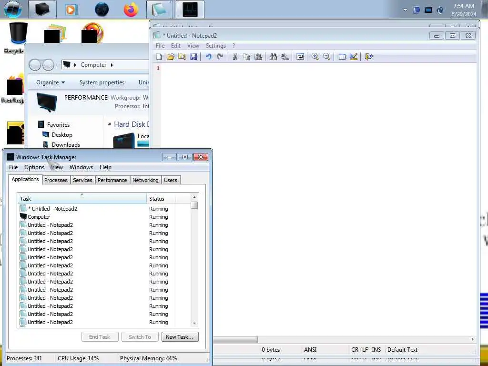Click the Open file folder icon in Notepad2
The image size is (488, 366).
pos(171,57)
